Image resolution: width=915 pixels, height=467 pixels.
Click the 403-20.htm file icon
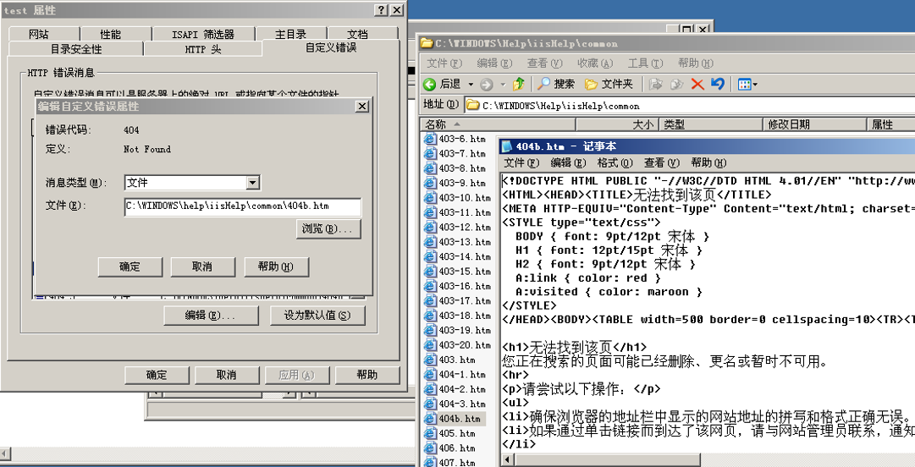[x=430, y=344]
